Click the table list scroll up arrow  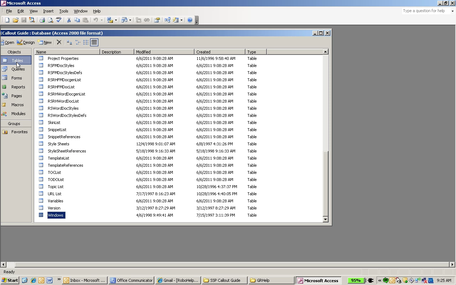(325, 52)
